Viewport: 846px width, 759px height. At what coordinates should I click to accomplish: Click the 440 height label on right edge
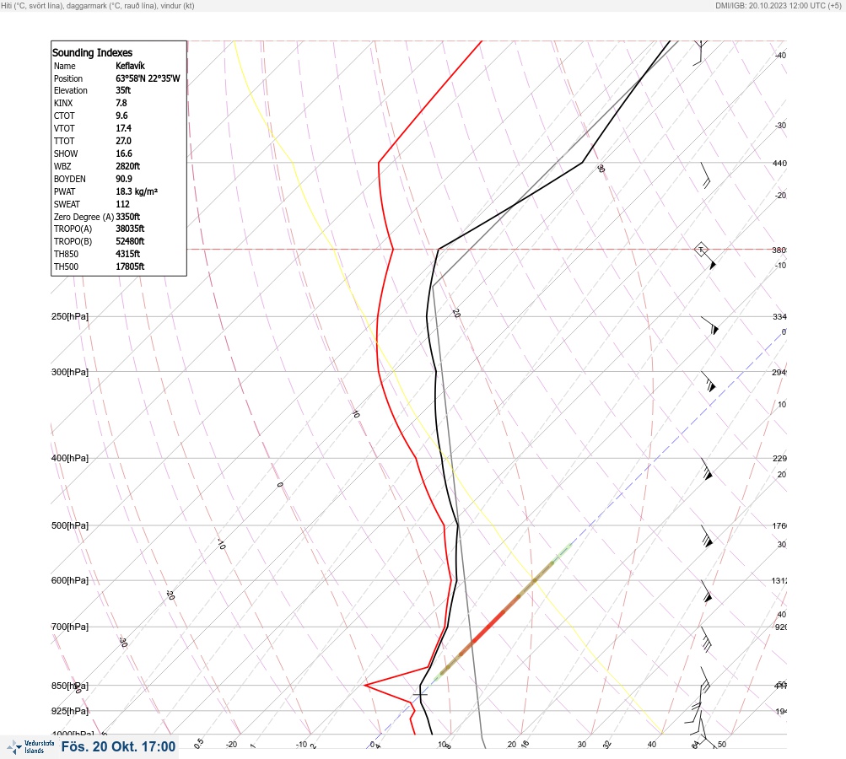click(779, 163)
